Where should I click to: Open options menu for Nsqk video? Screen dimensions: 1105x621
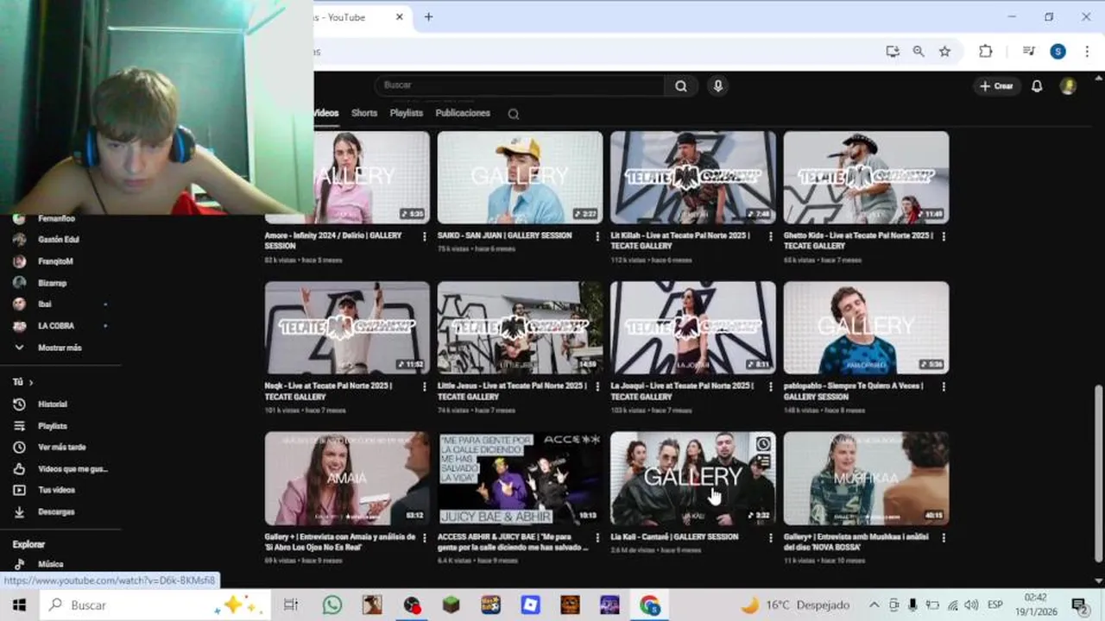(x=424, y=386)
